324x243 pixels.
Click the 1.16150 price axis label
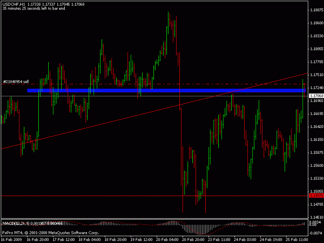pos(317,139)
